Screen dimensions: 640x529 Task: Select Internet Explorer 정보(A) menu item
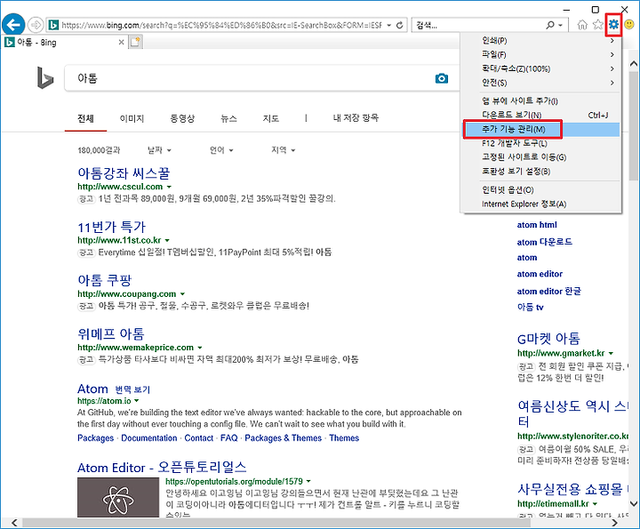tap(541, 204)
